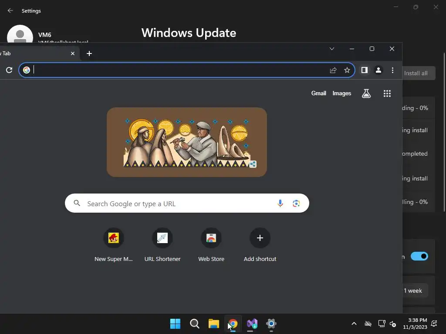Click the Google icon in address bar
Viewport: 446px width, 334px height.
point(27,70)
